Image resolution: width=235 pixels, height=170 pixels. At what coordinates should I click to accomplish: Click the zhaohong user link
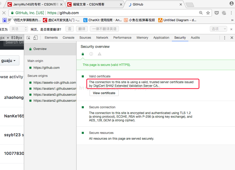[14, 97]
